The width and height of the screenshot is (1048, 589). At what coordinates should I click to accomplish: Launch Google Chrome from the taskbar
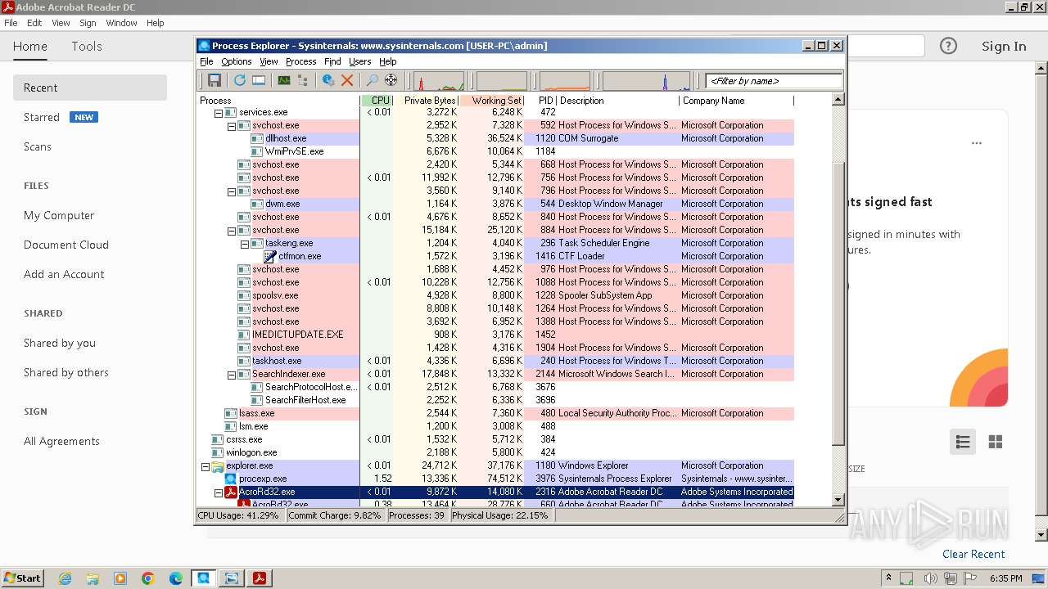pos(148,578)
